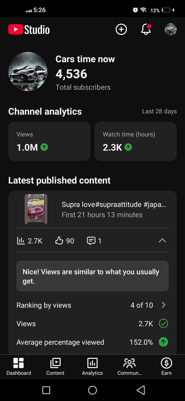The width and height of the screenshot is (185, 401).
Task: Open the Last 28 days period label
Action: click(x=159, y=111)
